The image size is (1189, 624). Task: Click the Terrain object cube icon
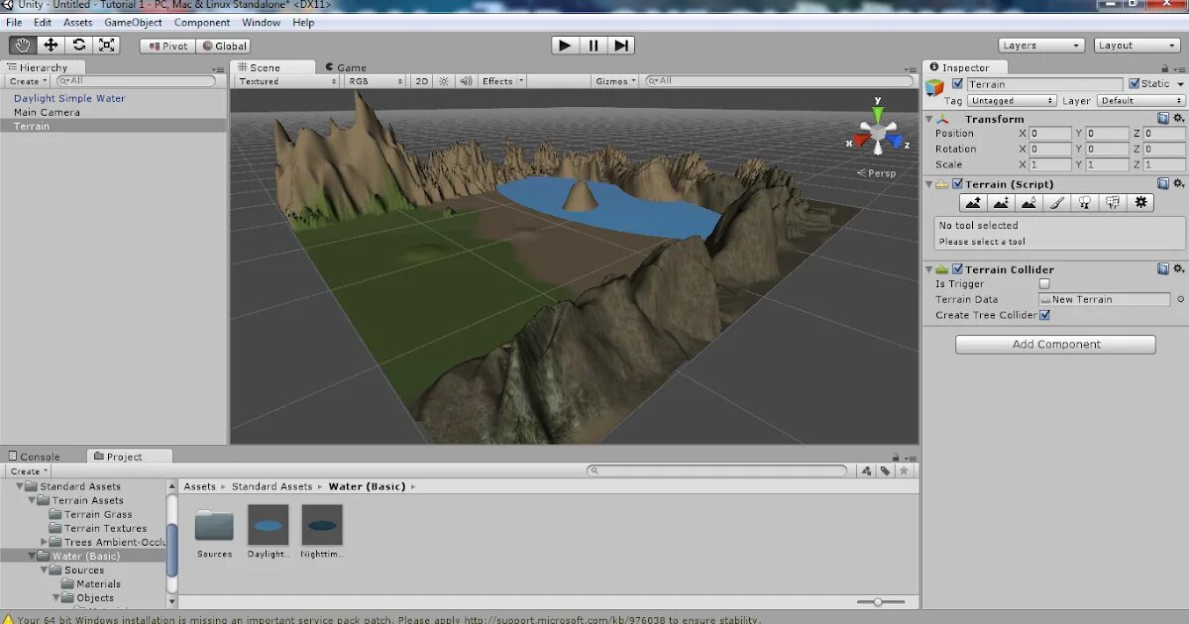pos(935,87)
